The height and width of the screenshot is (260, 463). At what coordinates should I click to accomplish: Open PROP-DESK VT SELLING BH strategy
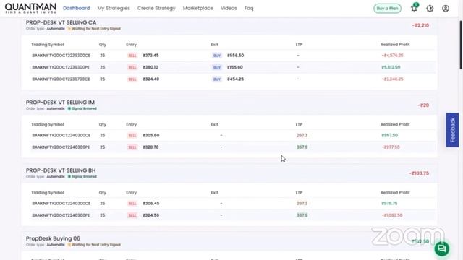[61, 170]
